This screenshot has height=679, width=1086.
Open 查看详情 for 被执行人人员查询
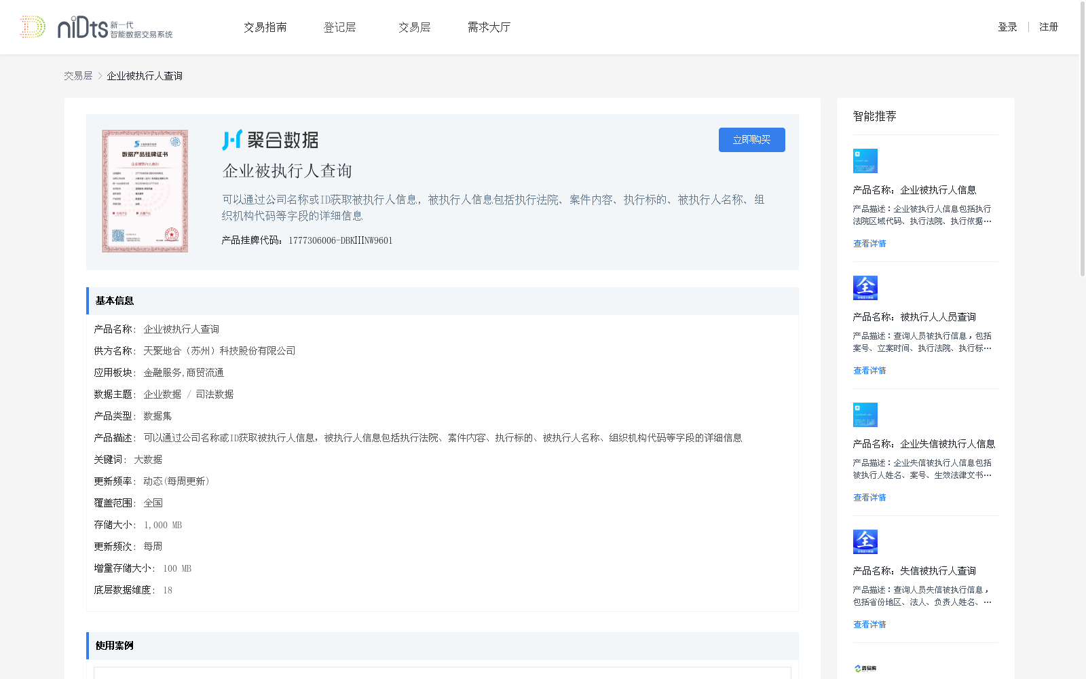point(869,371)
